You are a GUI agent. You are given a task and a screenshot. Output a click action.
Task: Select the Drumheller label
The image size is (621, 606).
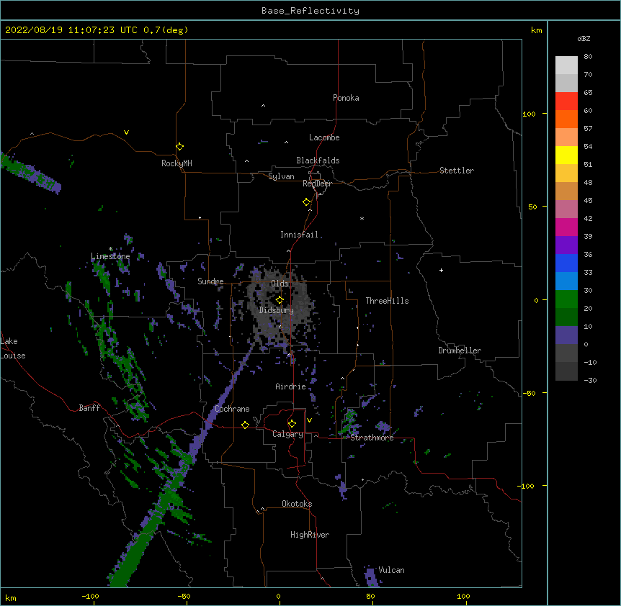click(460, 351)
